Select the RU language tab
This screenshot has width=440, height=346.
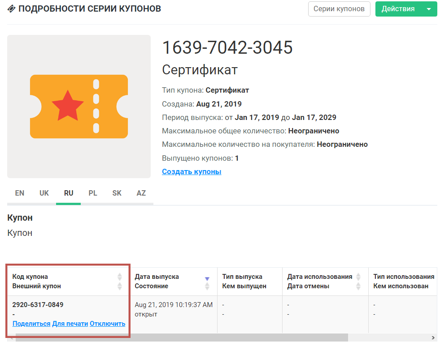[69, 193]
